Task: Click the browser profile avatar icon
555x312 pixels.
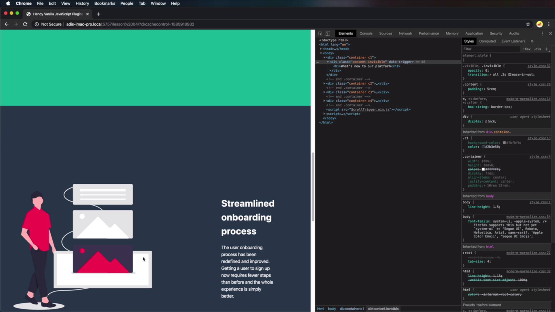Action: (x=539, y=24)
